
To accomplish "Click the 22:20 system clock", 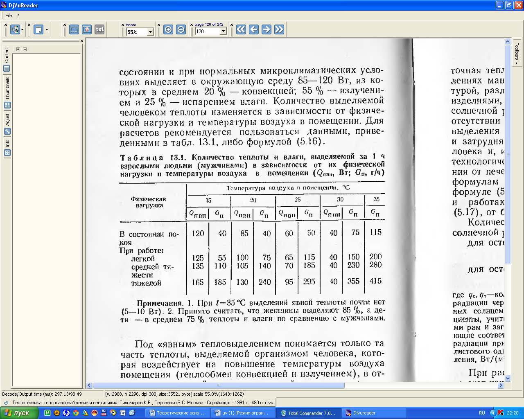I will [x=513, y=413].
